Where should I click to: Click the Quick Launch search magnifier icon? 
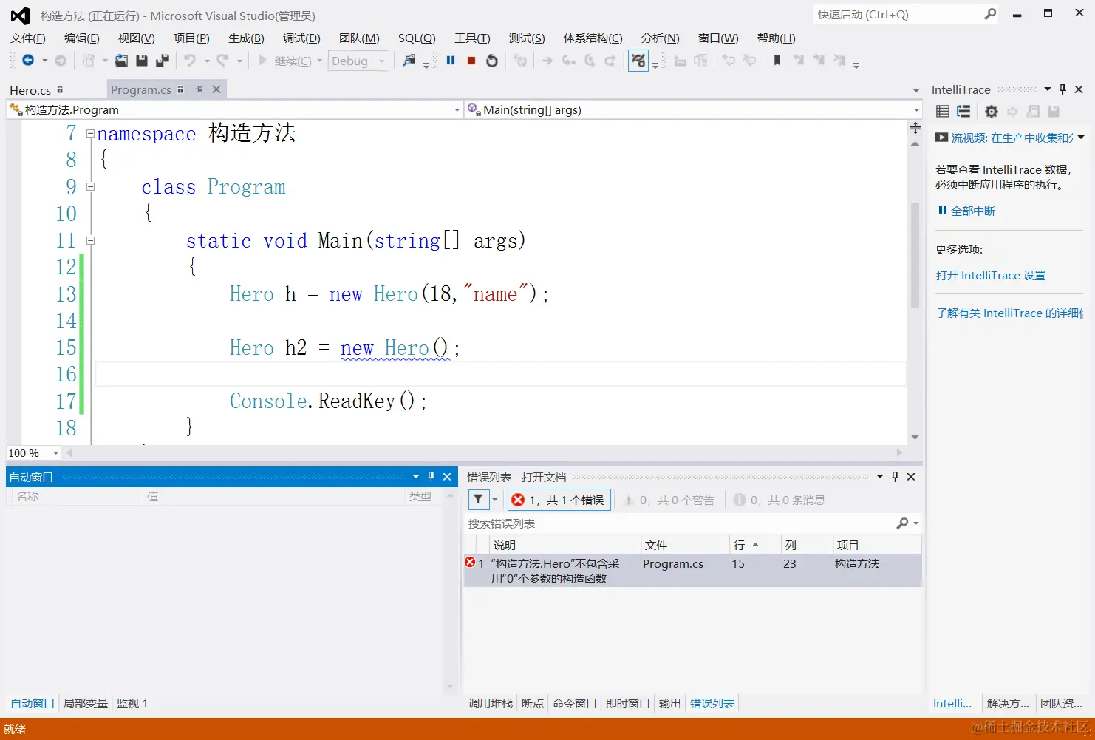tap(991, 14)
